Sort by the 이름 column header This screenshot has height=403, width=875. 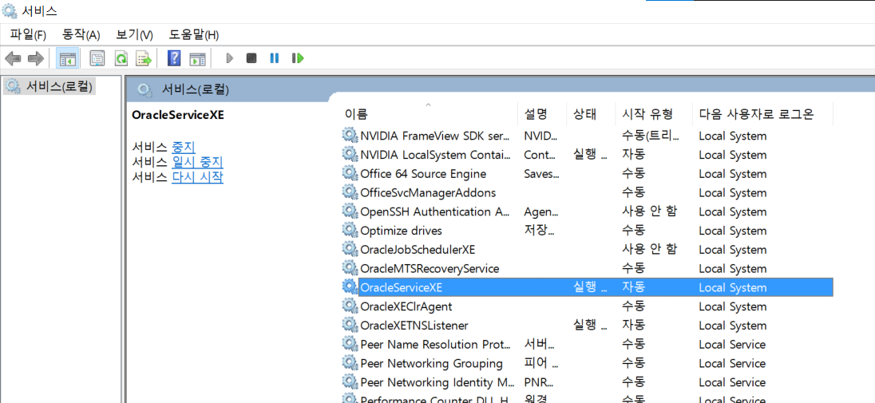click(x=356, y=114)
